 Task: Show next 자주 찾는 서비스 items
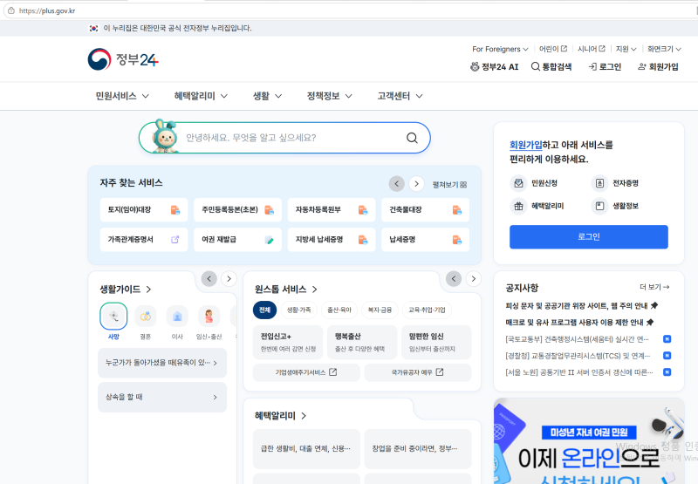pyautogui.click(x=416, y=184)
